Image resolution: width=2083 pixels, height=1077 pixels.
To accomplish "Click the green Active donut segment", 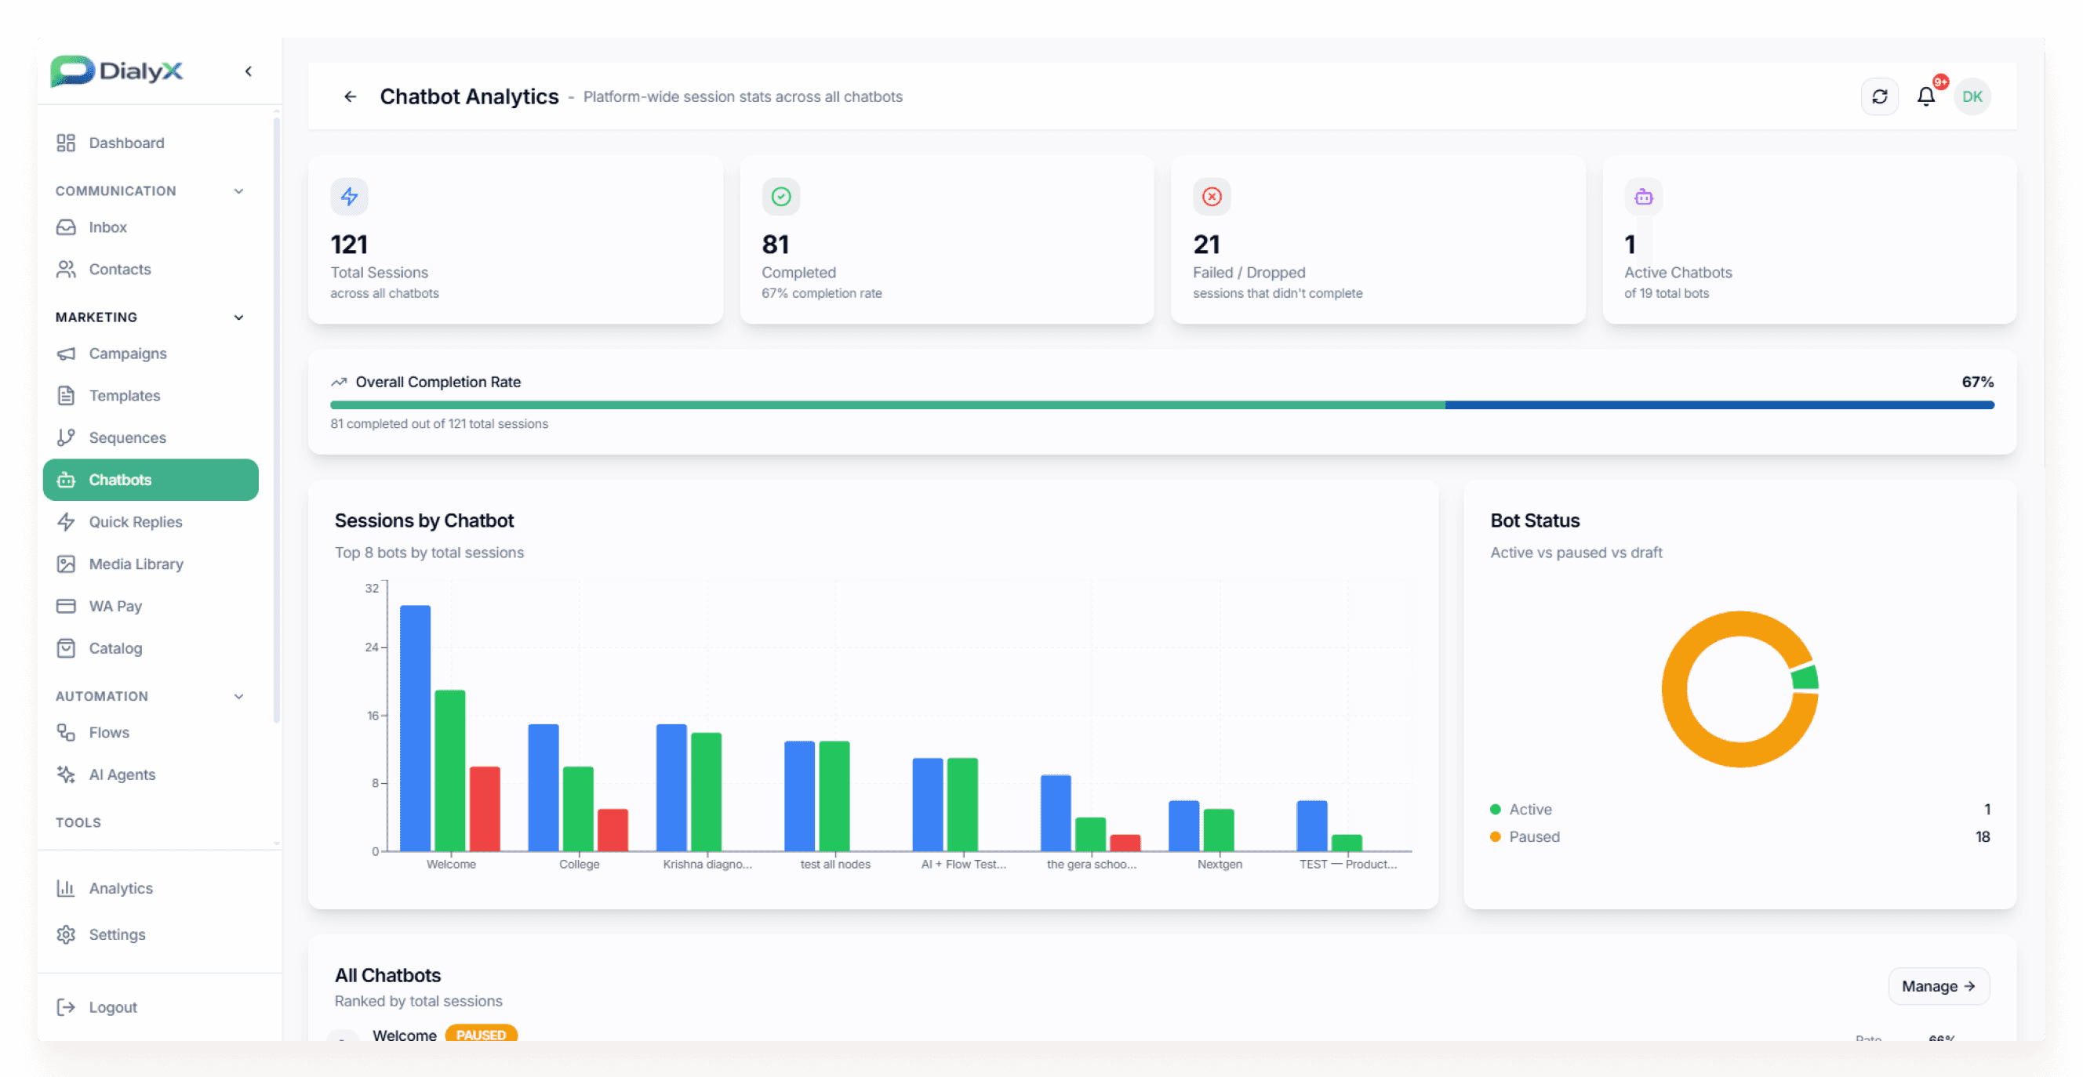I will point(1805,677).
